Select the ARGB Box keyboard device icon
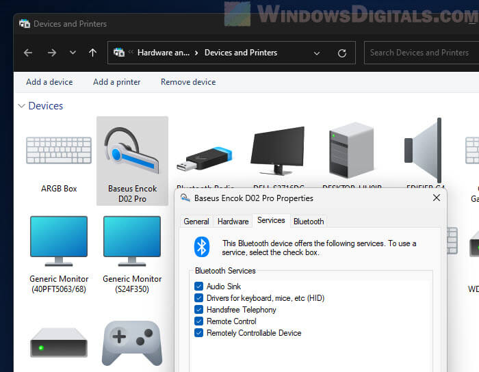Screen dimensions: 479x372 [x=59, y=150]
